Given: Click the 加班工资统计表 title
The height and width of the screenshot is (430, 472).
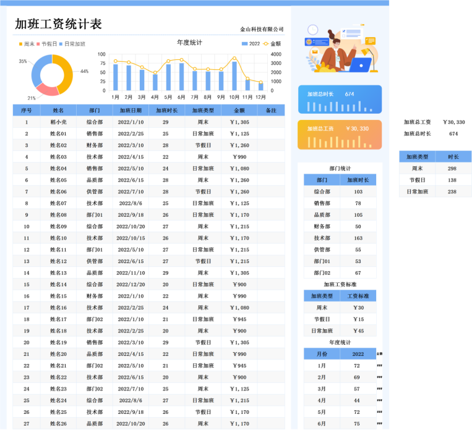Looking at the screenshot, I should point(59,24).
